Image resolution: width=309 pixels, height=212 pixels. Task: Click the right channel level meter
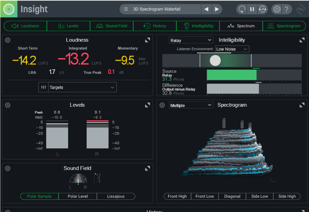point(98,135)
